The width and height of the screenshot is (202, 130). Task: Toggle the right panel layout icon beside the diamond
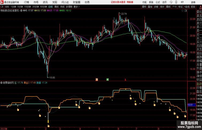click(x=186, y=11)
